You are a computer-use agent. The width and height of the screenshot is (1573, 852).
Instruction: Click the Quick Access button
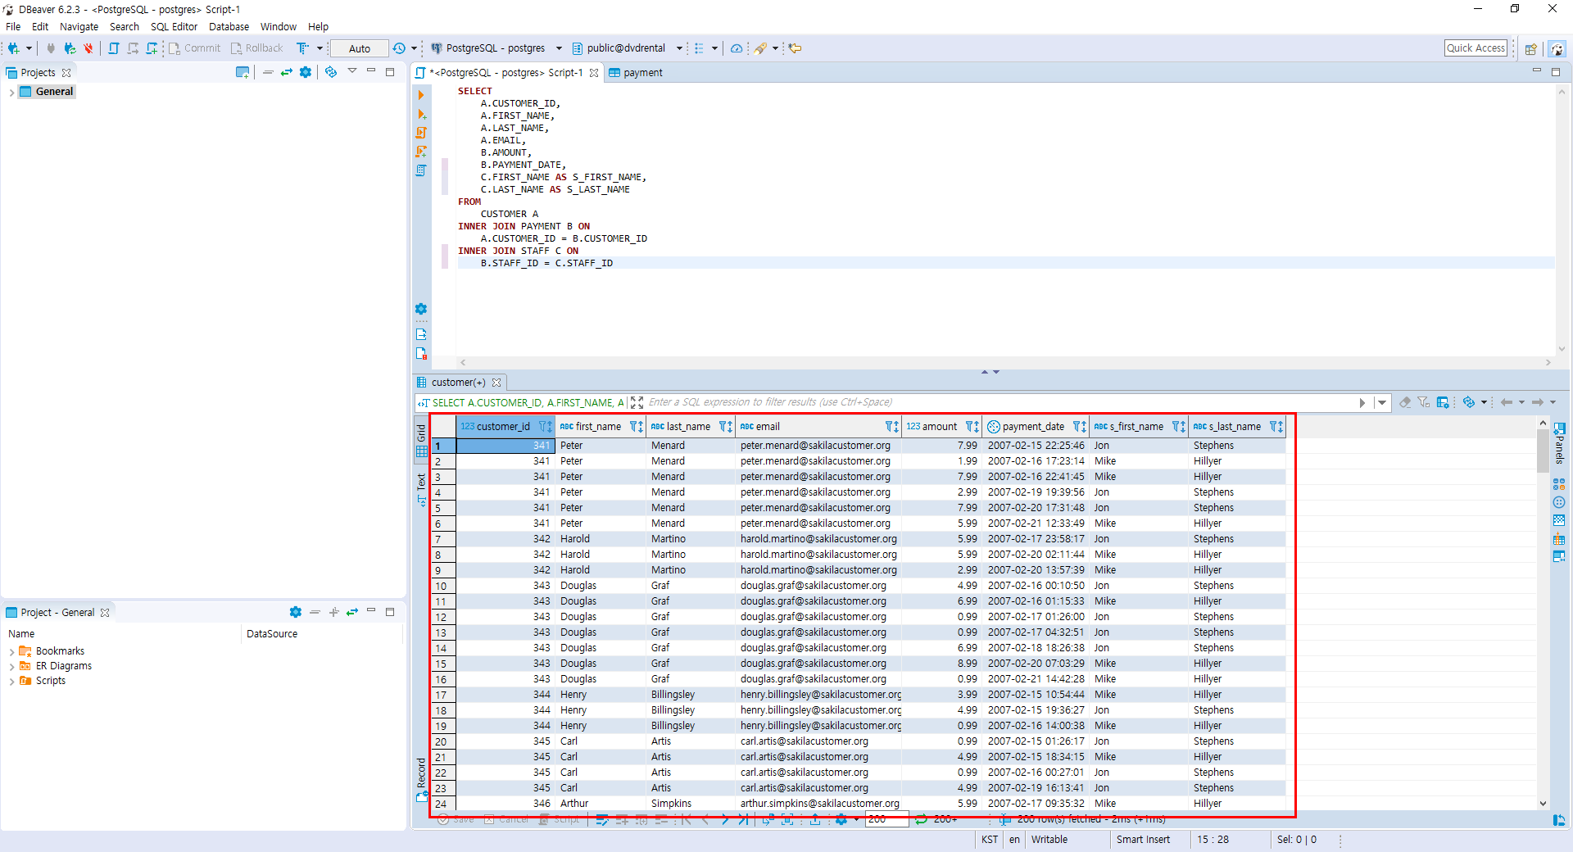click(1476, 48)
